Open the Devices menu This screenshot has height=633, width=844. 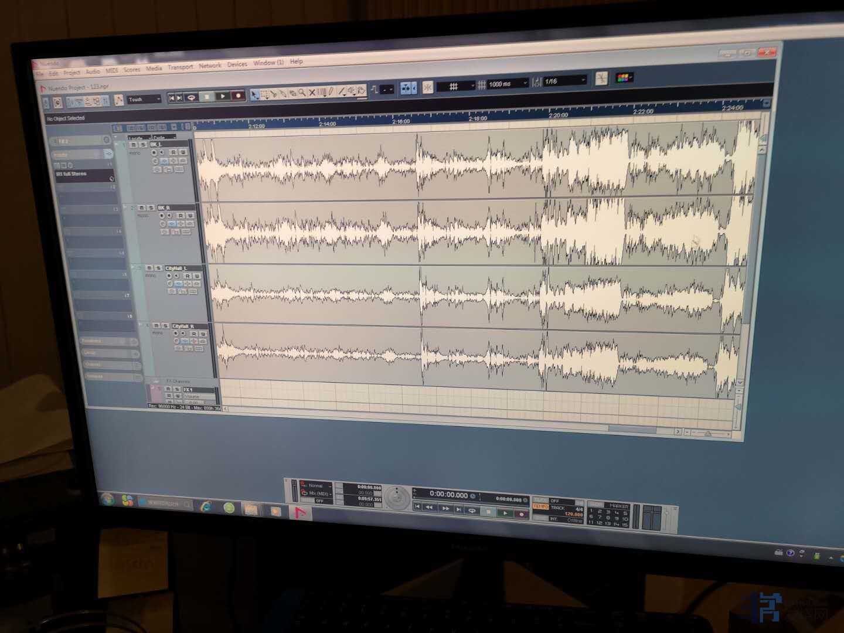pyautogui.click(x=237, y=64)
